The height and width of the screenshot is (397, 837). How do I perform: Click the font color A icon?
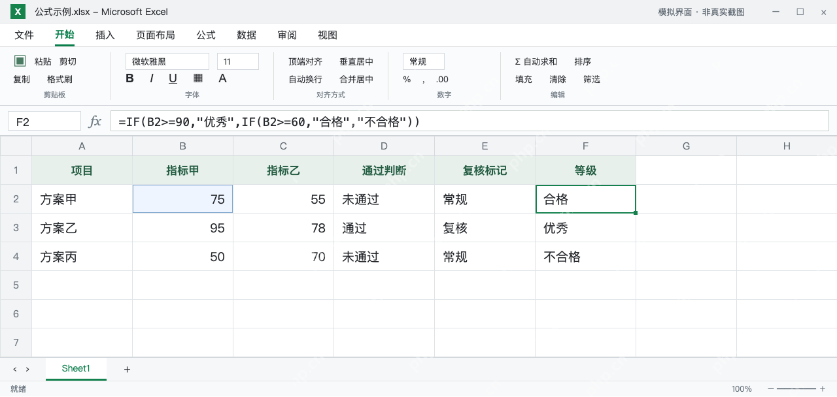pyautogui.click(x=222, y=78)
